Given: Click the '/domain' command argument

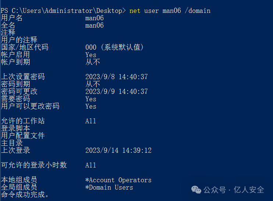Looking at the screenshot, I should [198, 11].
